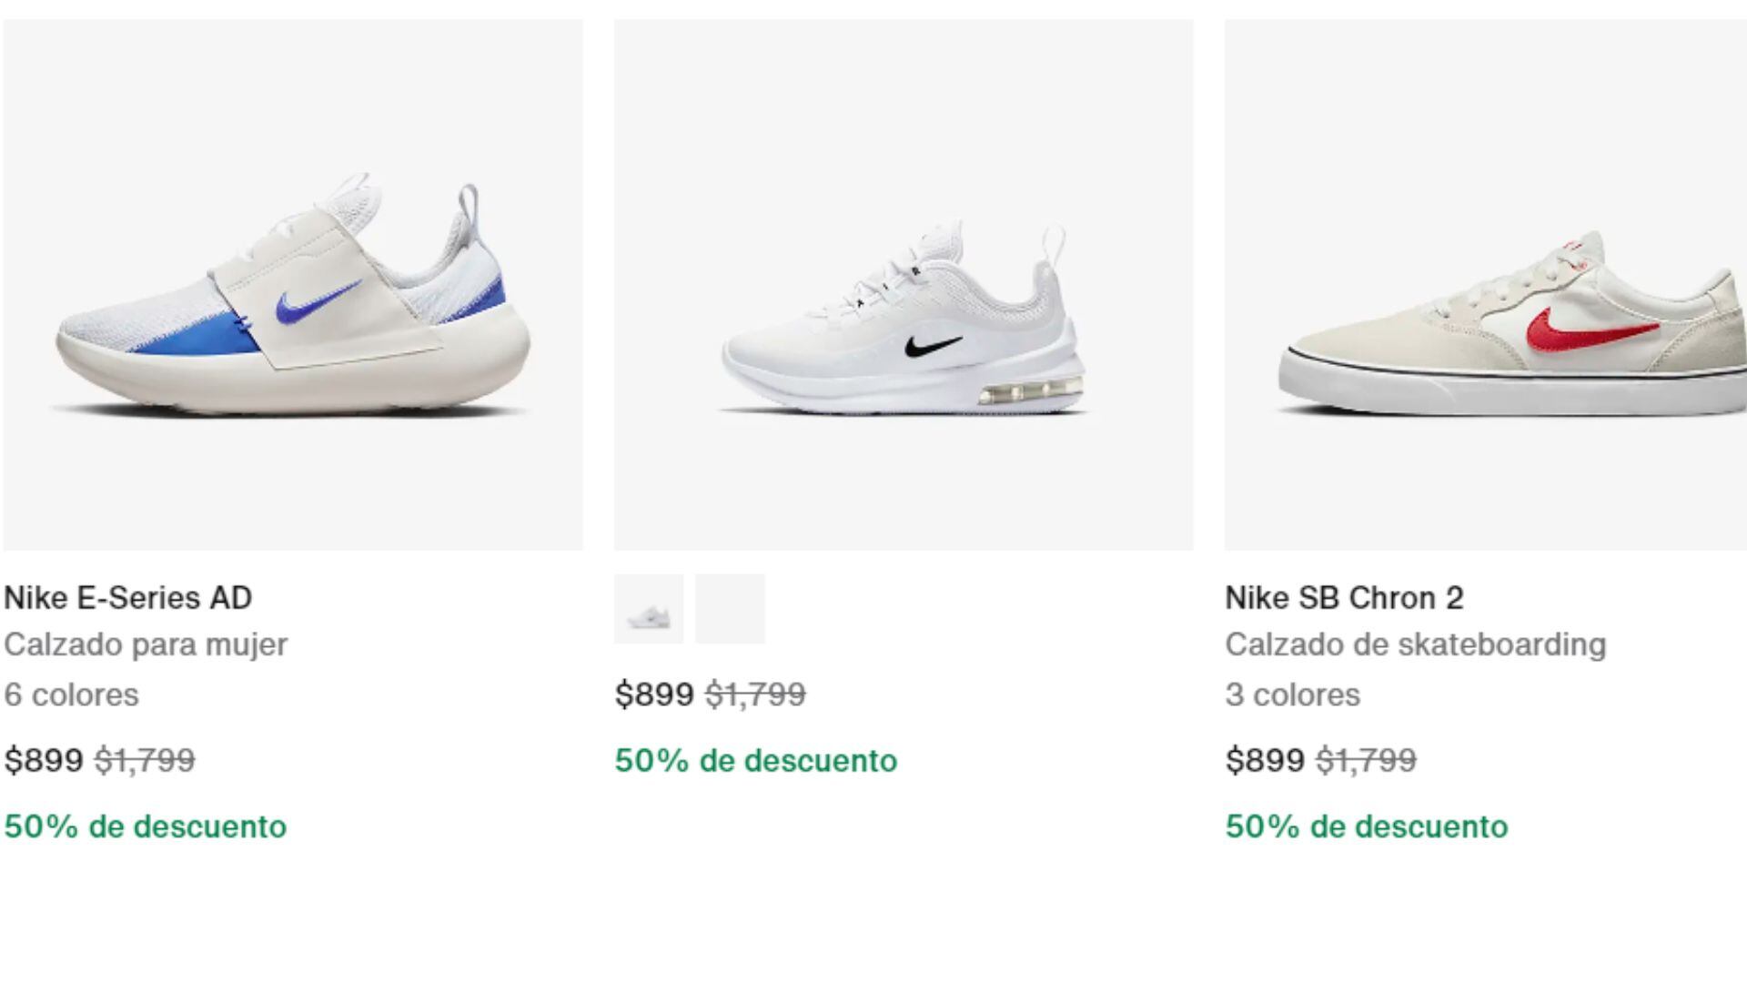The width and height of the screenshot is (1747, 983).
Task: Click the $899 price under E-Series AD
Action: [44, 760]
